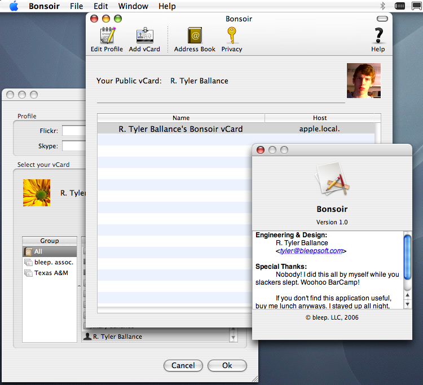Viewport: 423px width, 385px height.
Task: Click the sunflower vCard picture in profile window
Action: click(x=37, y=193)
